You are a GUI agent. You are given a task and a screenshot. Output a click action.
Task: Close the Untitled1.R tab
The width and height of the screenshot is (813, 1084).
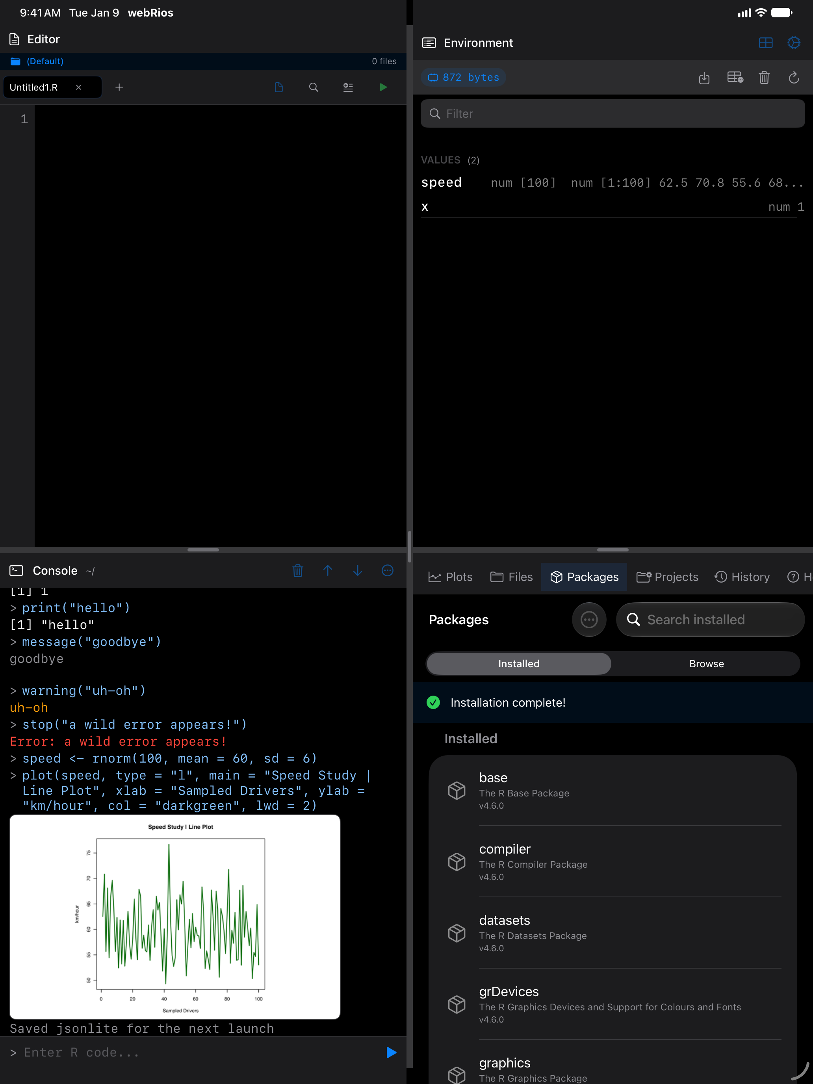pos(78,87)
